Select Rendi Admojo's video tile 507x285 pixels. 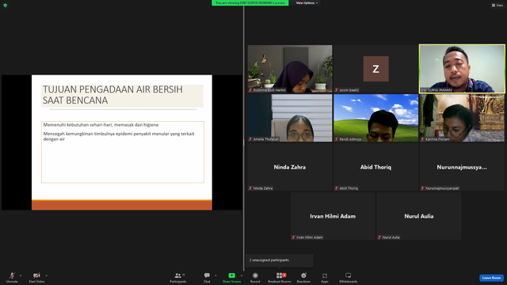(x=375, y=118)
